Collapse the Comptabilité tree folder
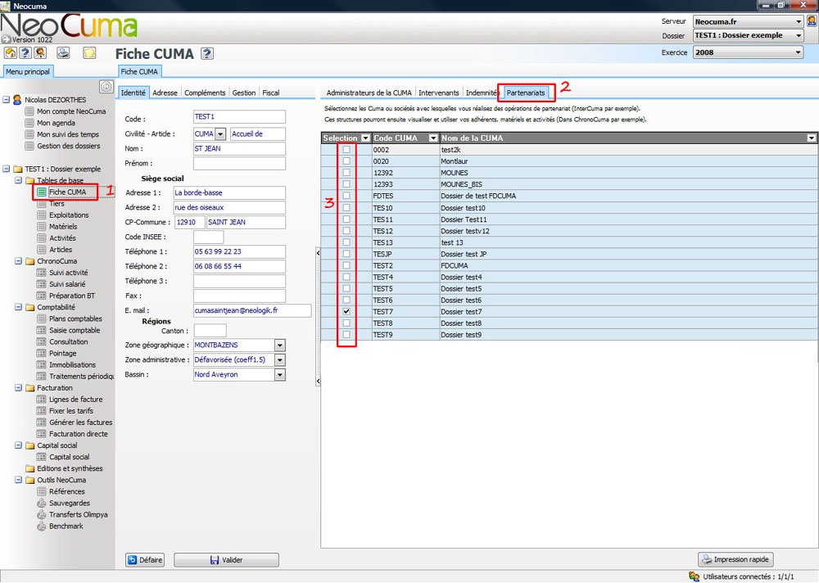This screenshot has width=819, height=583. pos(18,307)
